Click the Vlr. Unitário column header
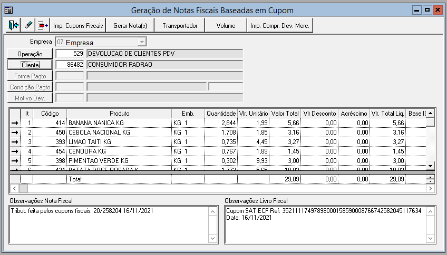Screen dimensions: 447x255 (253, 114)
